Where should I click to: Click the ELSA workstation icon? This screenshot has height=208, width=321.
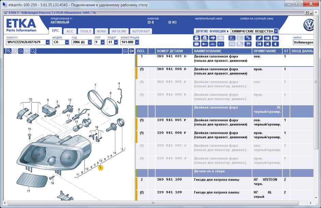click(x=232, y=38)
